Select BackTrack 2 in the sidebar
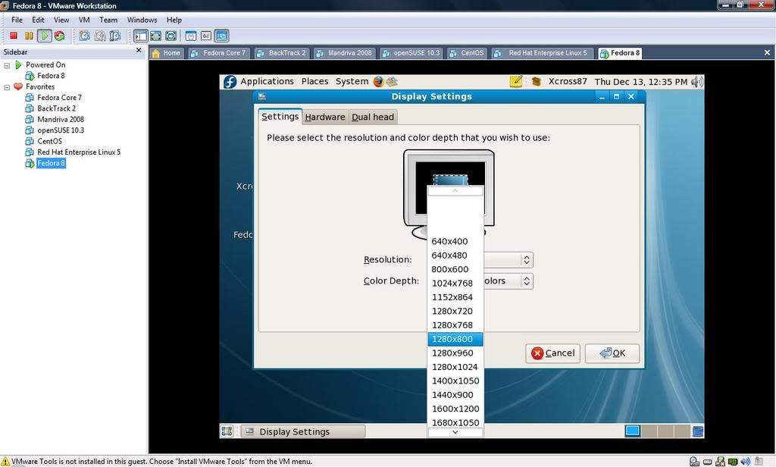This screenshot has width=776, height=467. pos(56,108)
